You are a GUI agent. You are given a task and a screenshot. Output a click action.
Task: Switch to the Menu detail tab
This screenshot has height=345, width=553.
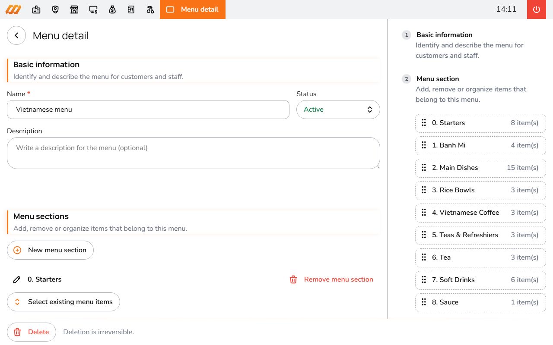193,9
